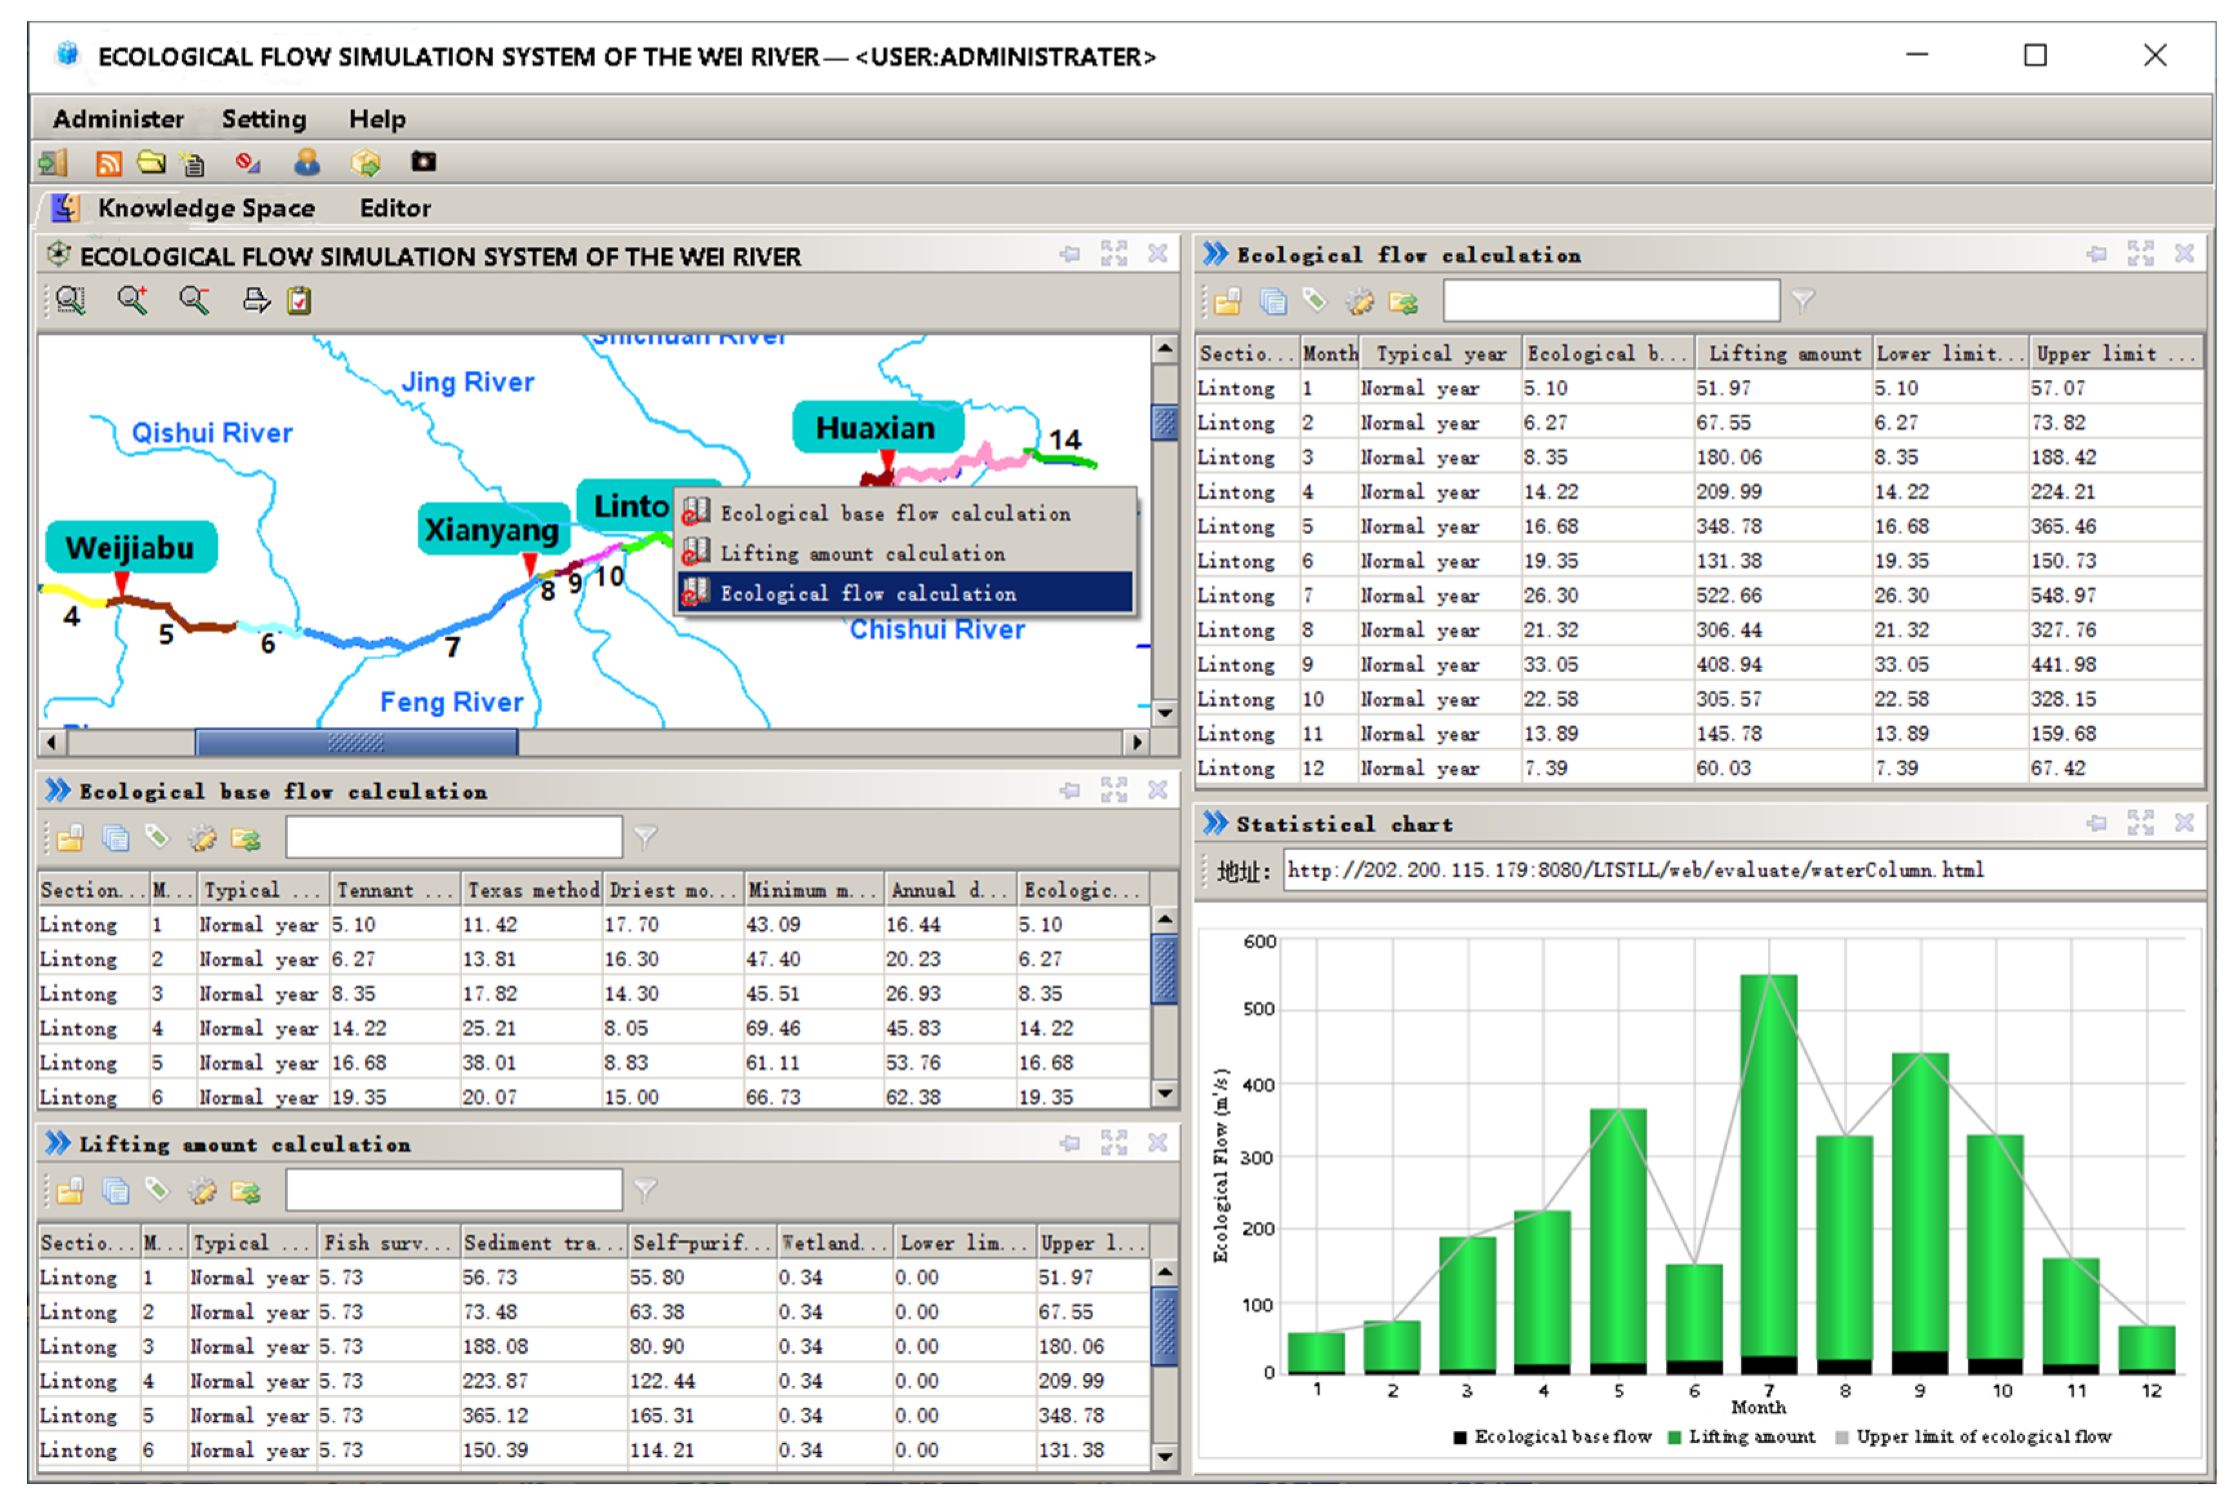The width and height of the screenshot is (2234, 1506).
Task: Zoom out with the minus magnifier
Action: click(194, 301)
